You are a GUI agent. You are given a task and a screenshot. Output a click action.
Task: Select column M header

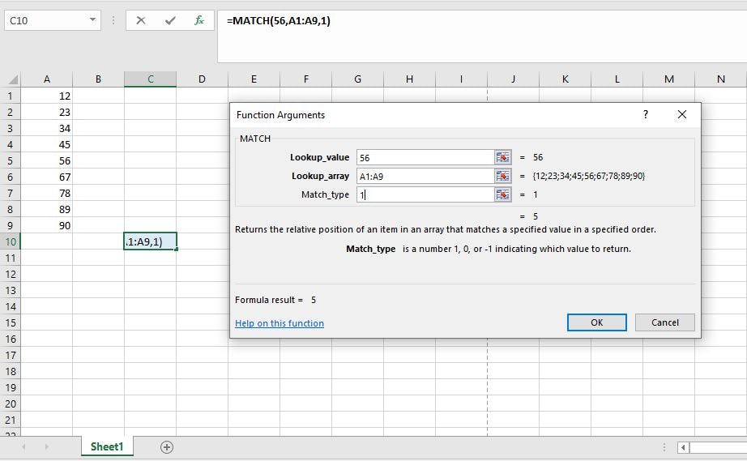pos(669,79)
